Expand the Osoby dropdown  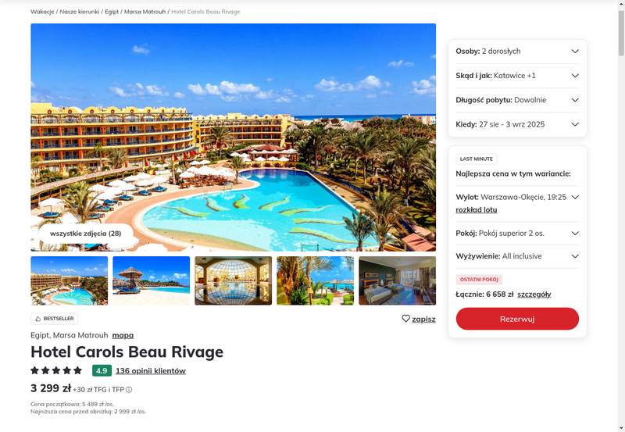click(517, 52)
